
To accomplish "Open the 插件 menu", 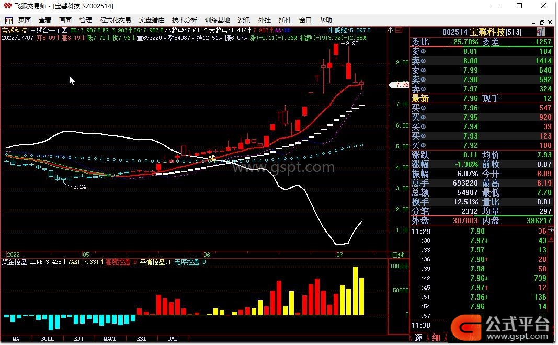I will [x=284, y=20].
